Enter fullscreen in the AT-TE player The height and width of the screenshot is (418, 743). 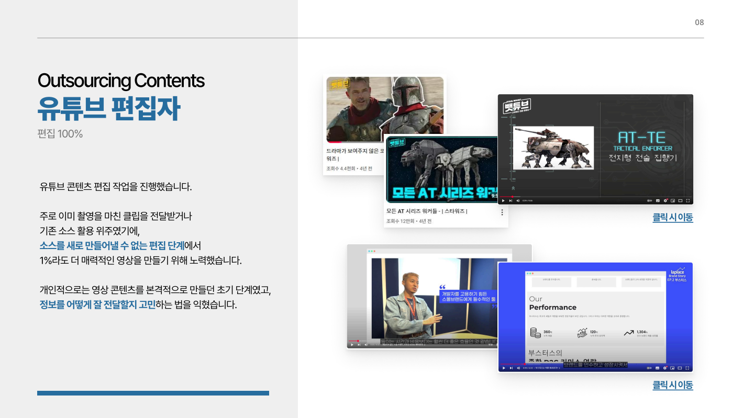tap(687, 200)
